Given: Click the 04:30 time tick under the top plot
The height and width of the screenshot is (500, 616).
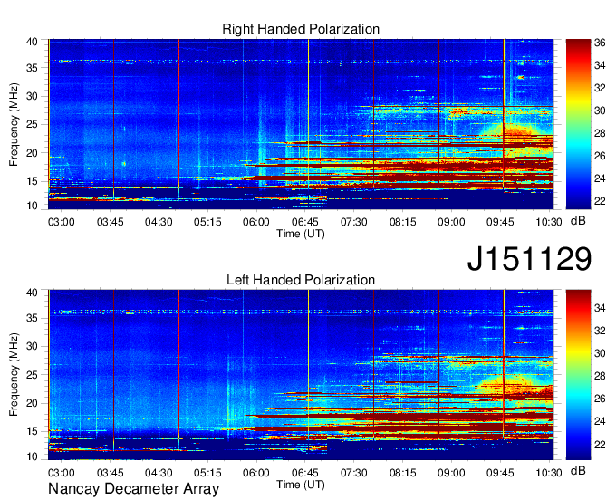Looking at the screenshot, I should tap(159, 222).
